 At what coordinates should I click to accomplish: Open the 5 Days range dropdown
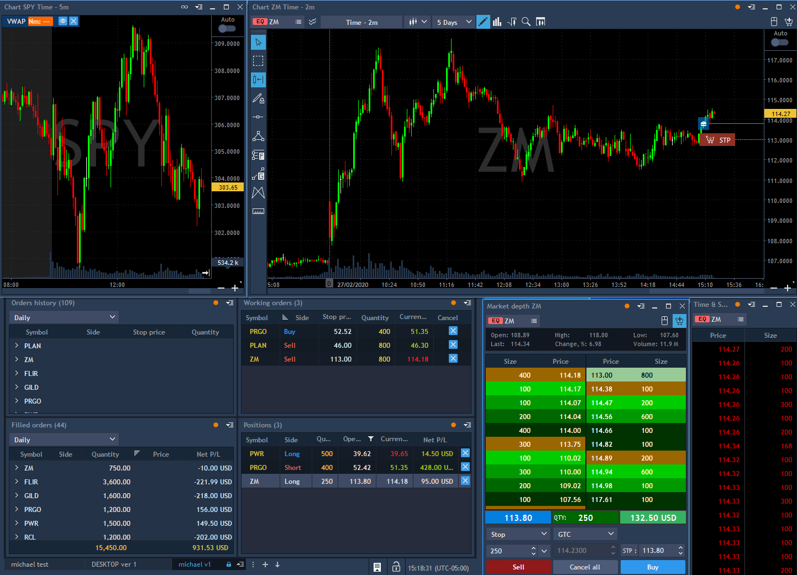coord(454,22)
